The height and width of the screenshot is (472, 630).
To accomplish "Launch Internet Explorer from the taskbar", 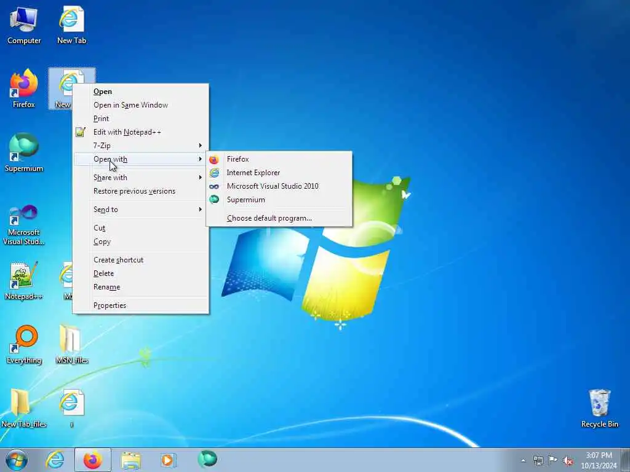I will 55,460.
